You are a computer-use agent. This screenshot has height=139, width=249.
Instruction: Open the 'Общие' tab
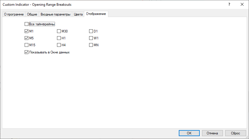(x=32, y=14)
